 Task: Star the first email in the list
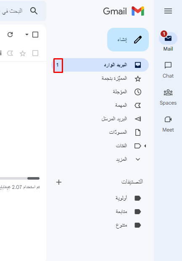point(23,54)
